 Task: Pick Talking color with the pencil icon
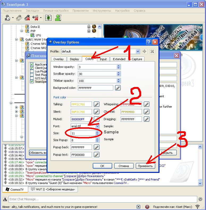click(96, 104)
